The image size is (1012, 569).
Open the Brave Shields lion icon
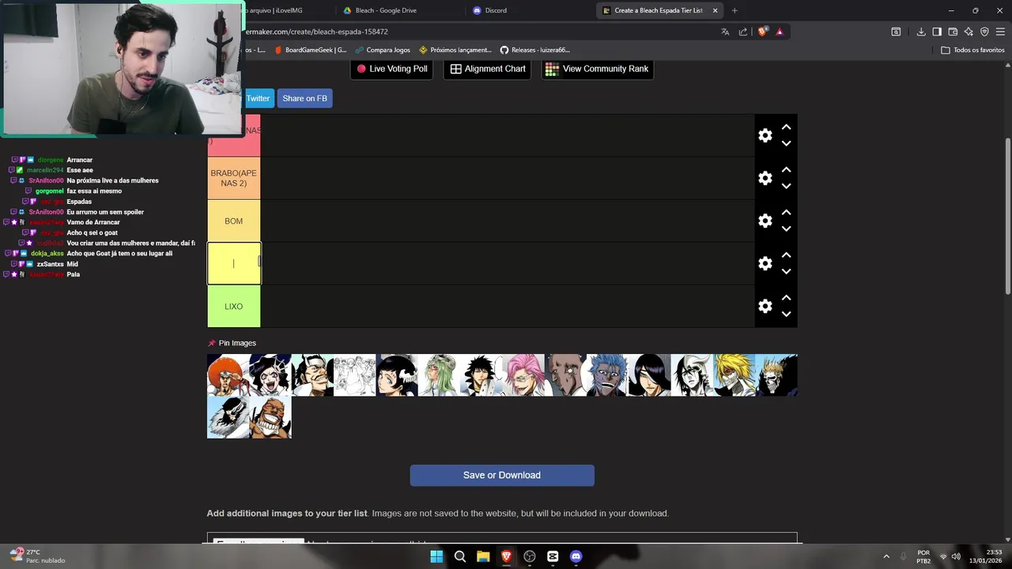(x=762, y=32)
